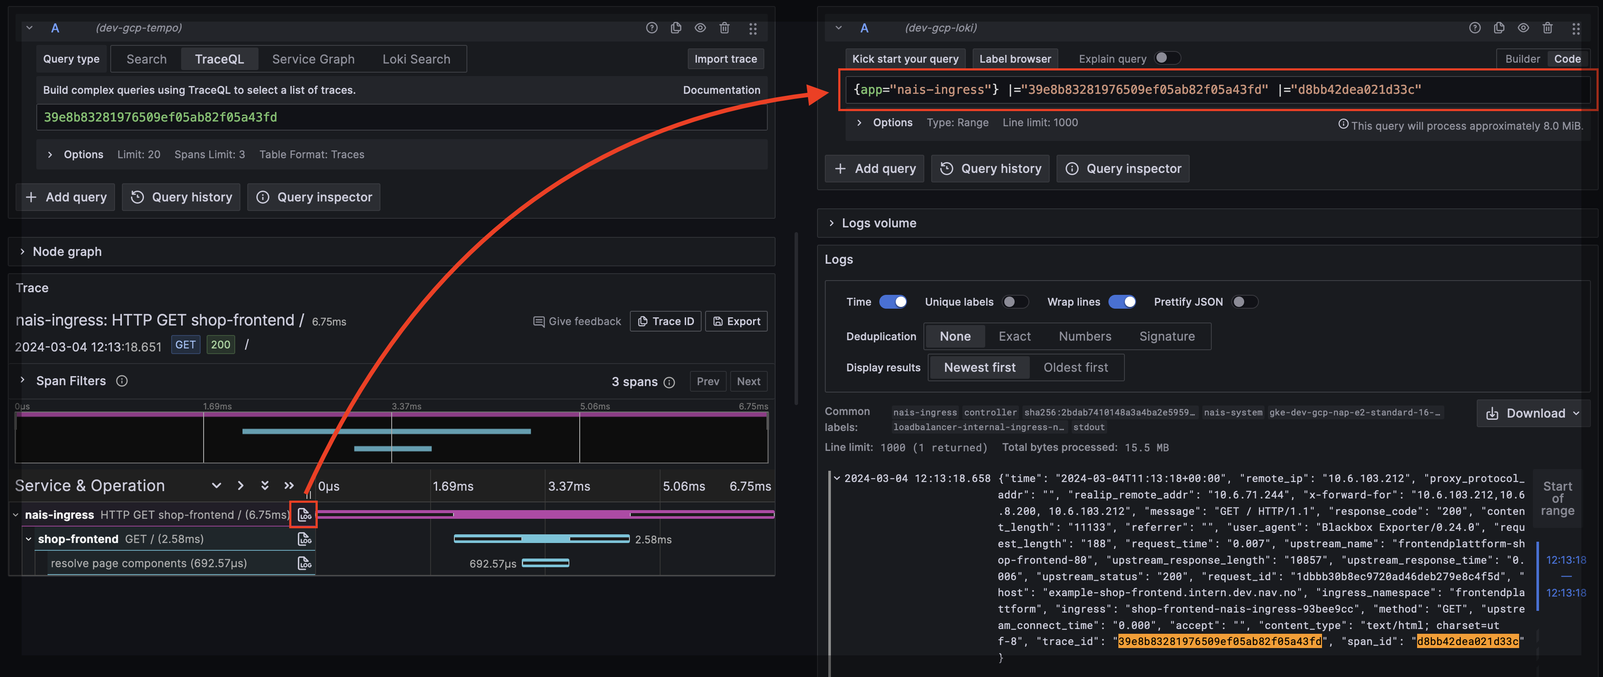This screenshot has height=677, width=1603.
Task: Switch to the Service Graph tab
Action: 313,59
